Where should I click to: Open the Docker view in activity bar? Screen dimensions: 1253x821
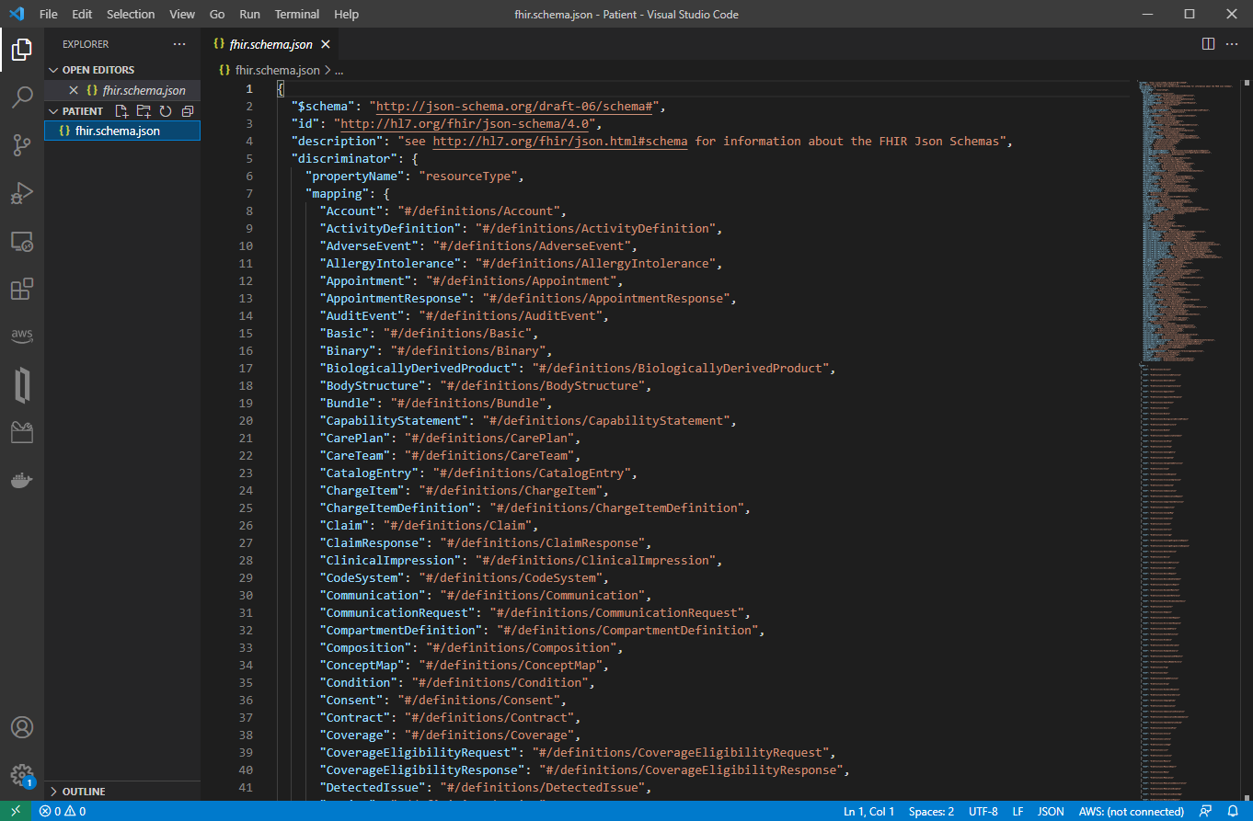point(22,480)
